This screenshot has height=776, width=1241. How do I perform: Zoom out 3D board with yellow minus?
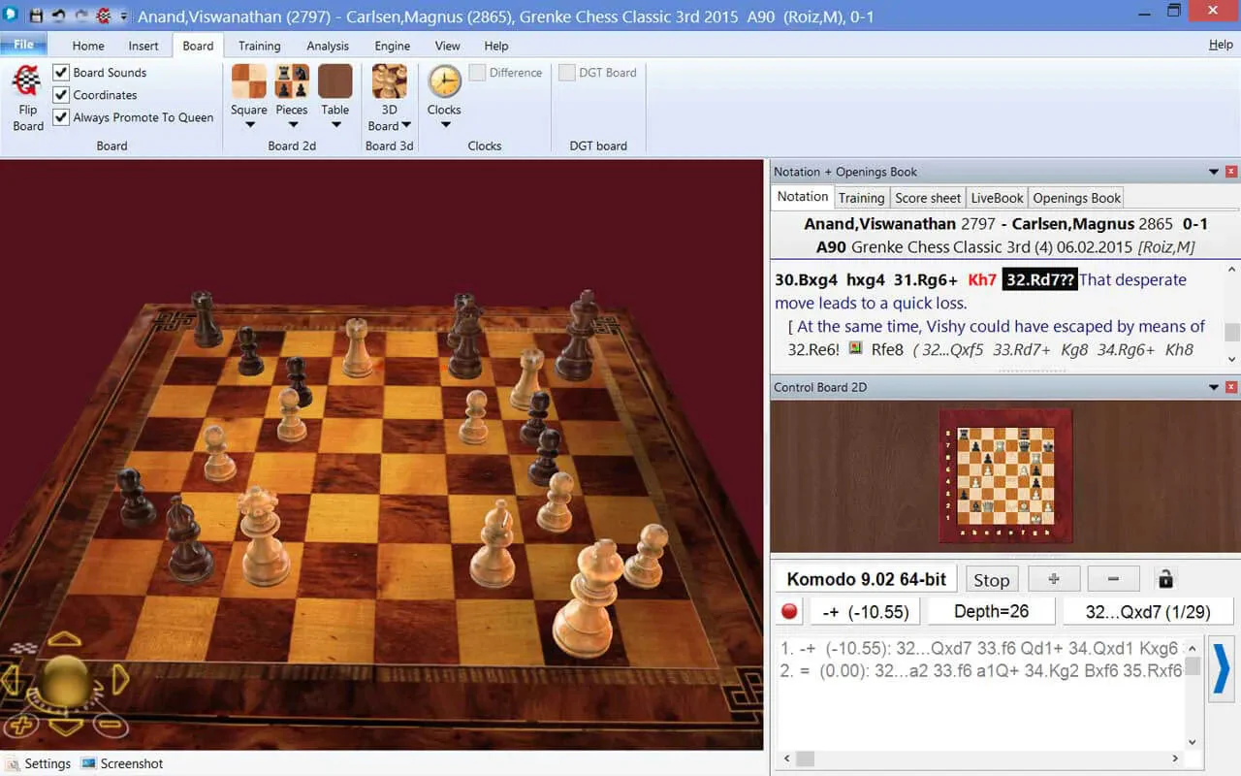pyautogui.click(x=111, y=725)
